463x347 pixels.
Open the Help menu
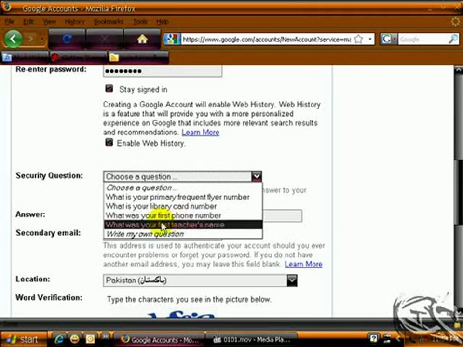point(163,22)
